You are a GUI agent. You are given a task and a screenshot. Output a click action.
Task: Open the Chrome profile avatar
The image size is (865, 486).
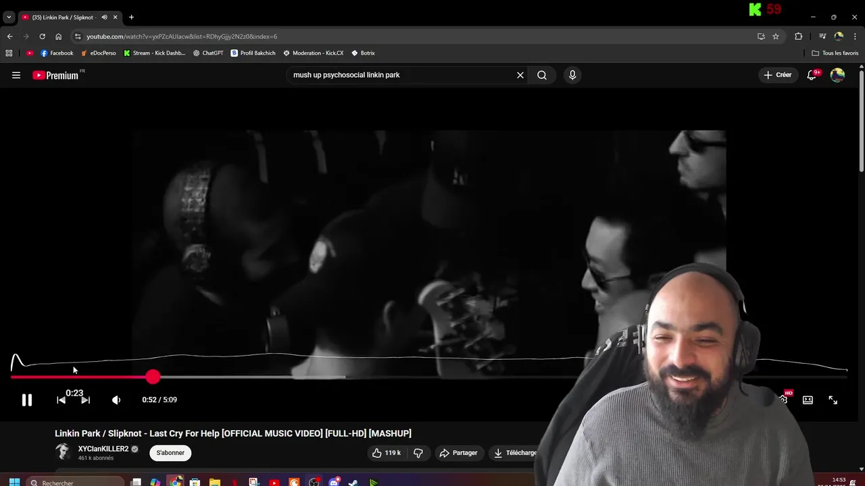pos(839,36)
